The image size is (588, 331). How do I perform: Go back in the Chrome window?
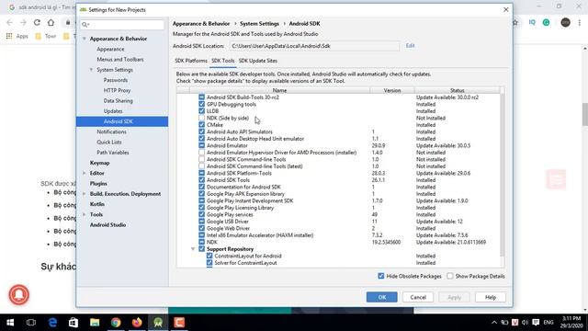(9, 22)
